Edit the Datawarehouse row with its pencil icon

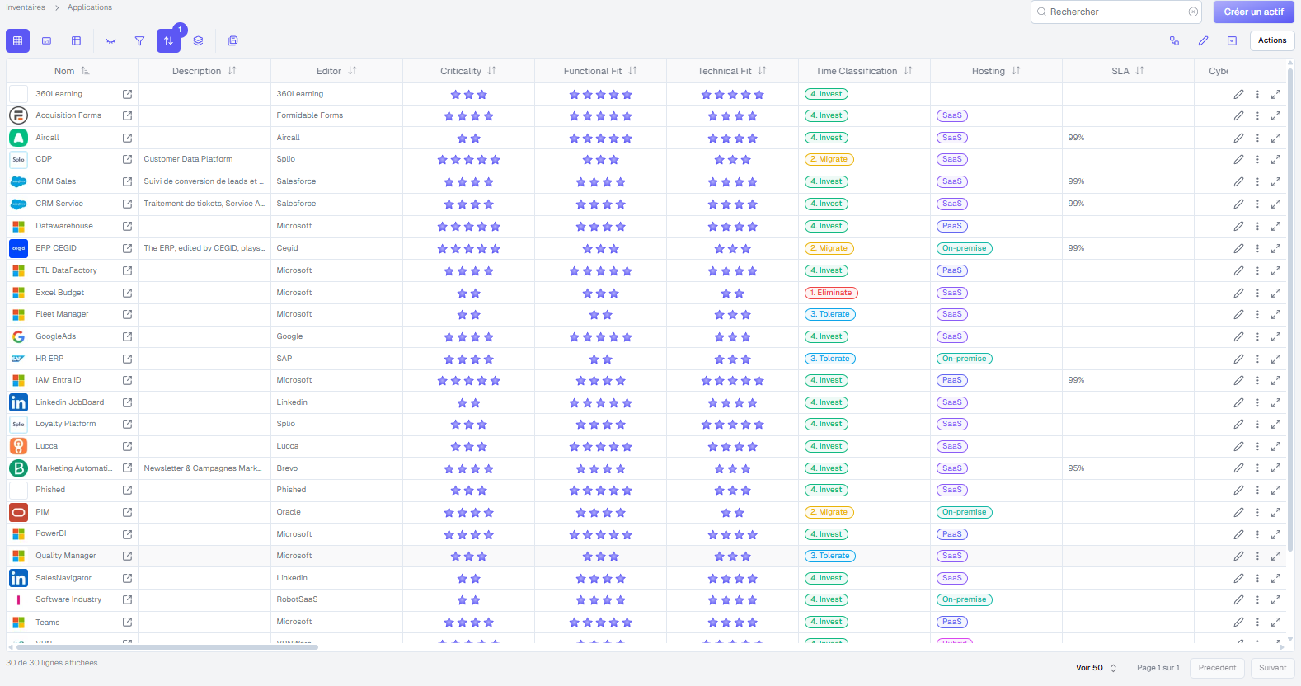point(1238,226)
